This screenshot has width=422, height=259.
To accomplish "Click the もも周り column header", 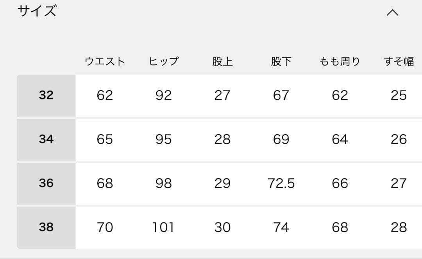I will click(x=340, y=61).
